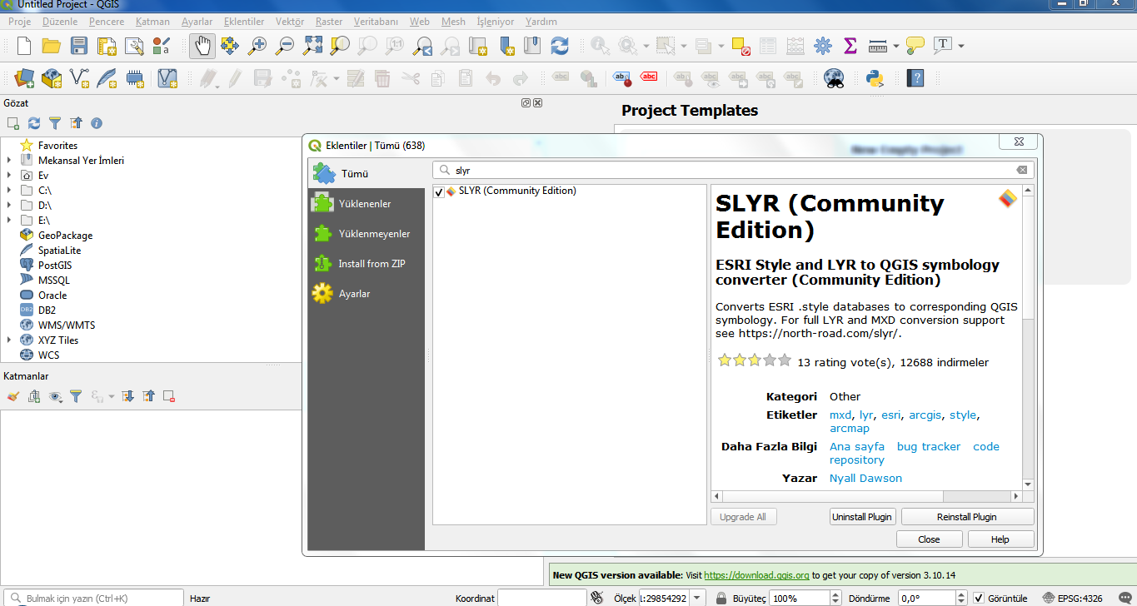
Task: Open the bug tracker link
Action: (929, 447)
